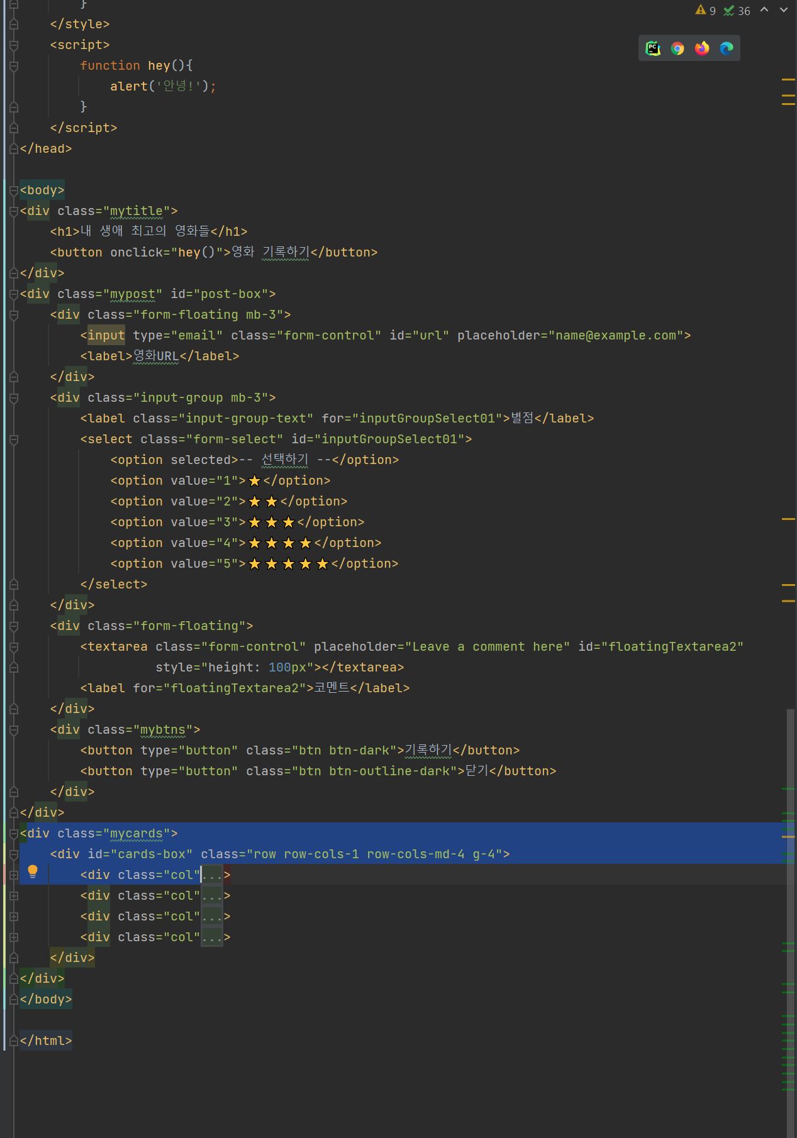Expand third collapsed div class="col" block
This screenshot has width=797, height=1138.
14,916
